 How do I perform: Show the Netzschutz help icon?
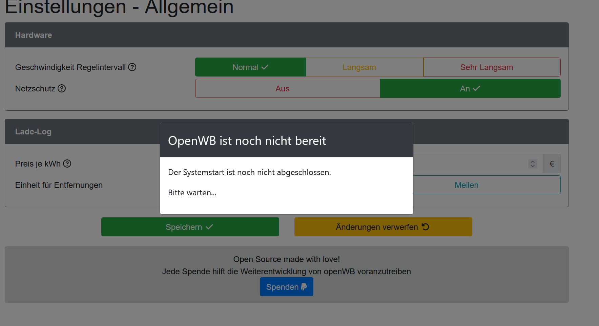[62, 88]
